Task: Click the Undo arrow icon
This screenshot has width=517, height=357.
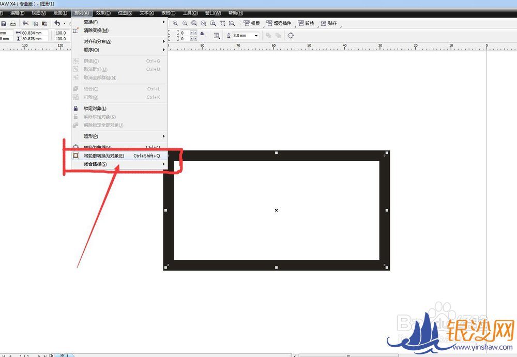Action: 57,23
